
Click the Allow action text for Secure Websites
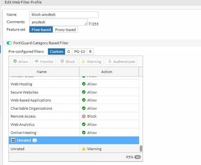tap(92, 92)
